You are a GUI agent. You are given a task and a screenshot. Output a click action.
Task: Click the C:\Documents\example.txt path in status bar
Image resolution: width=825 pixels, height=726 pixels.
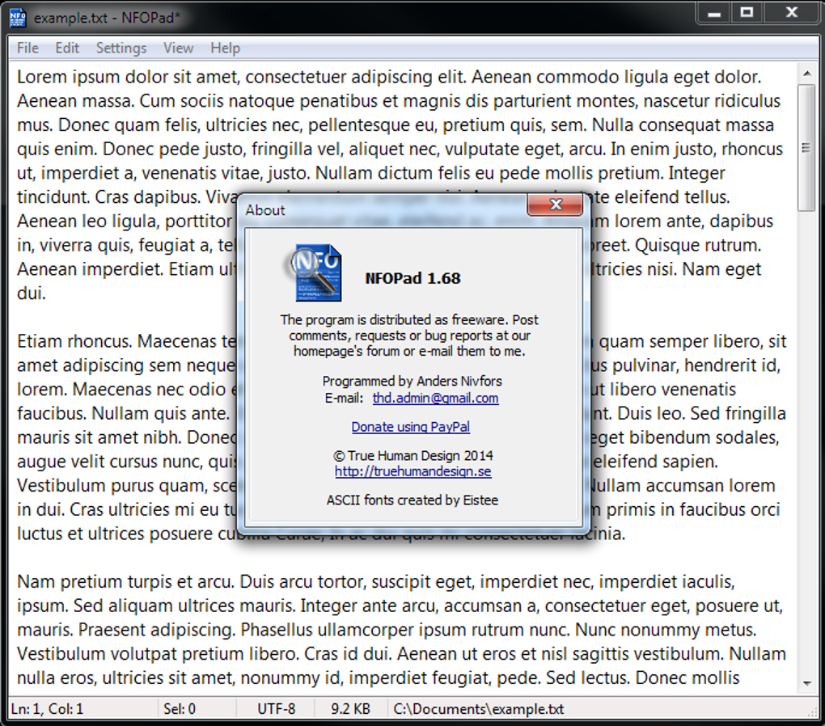(x=479, y=709)
